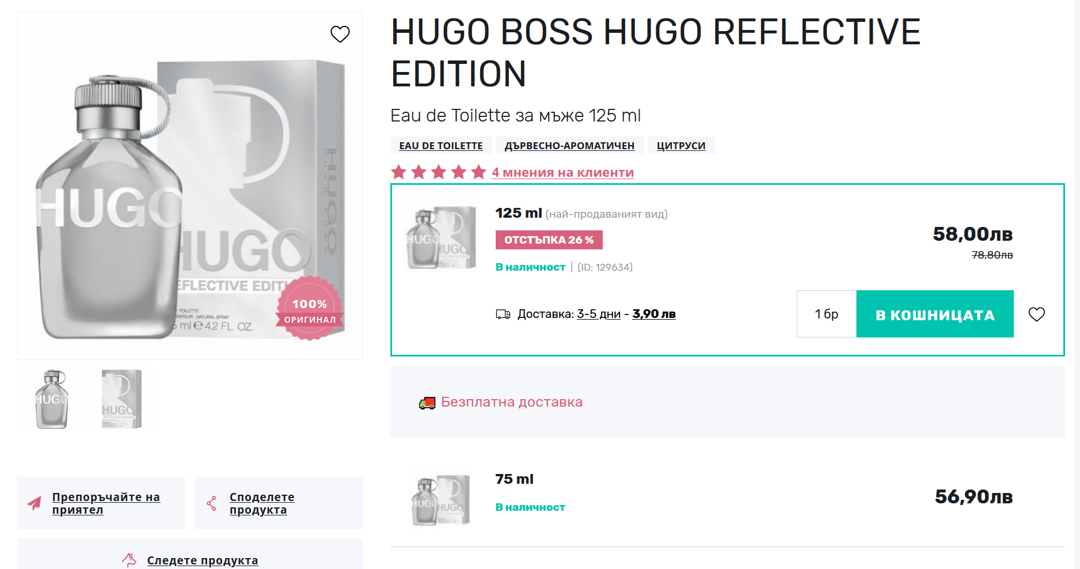Open the 4 мнения на клиенти reviews link

(x=562, y=173)
